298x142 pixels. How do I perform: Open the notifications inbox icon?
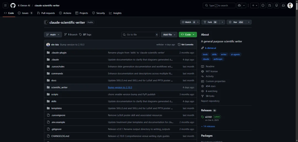point(283,5)
